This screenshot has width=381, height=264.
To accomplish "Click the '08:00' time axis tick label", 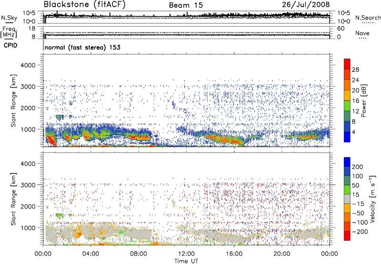I will point(139,254).
